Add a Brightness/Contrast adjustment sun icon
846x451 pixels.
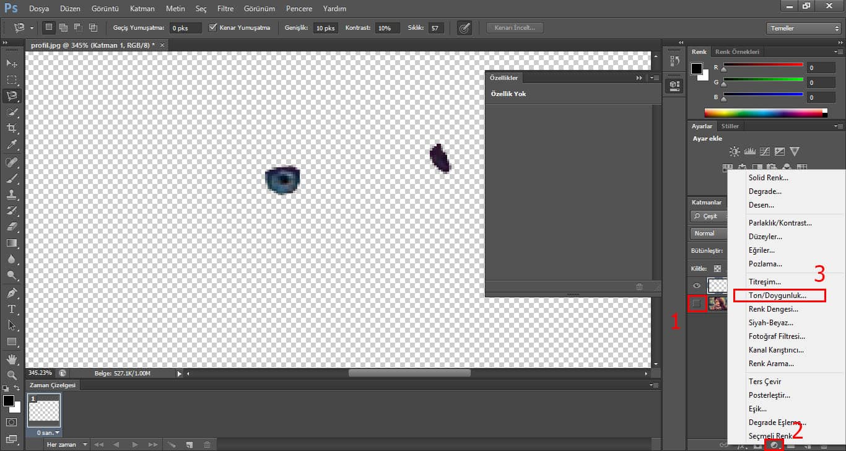735,151
